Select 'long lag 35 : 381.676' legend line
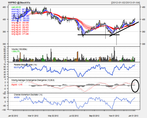 (20, 25)
